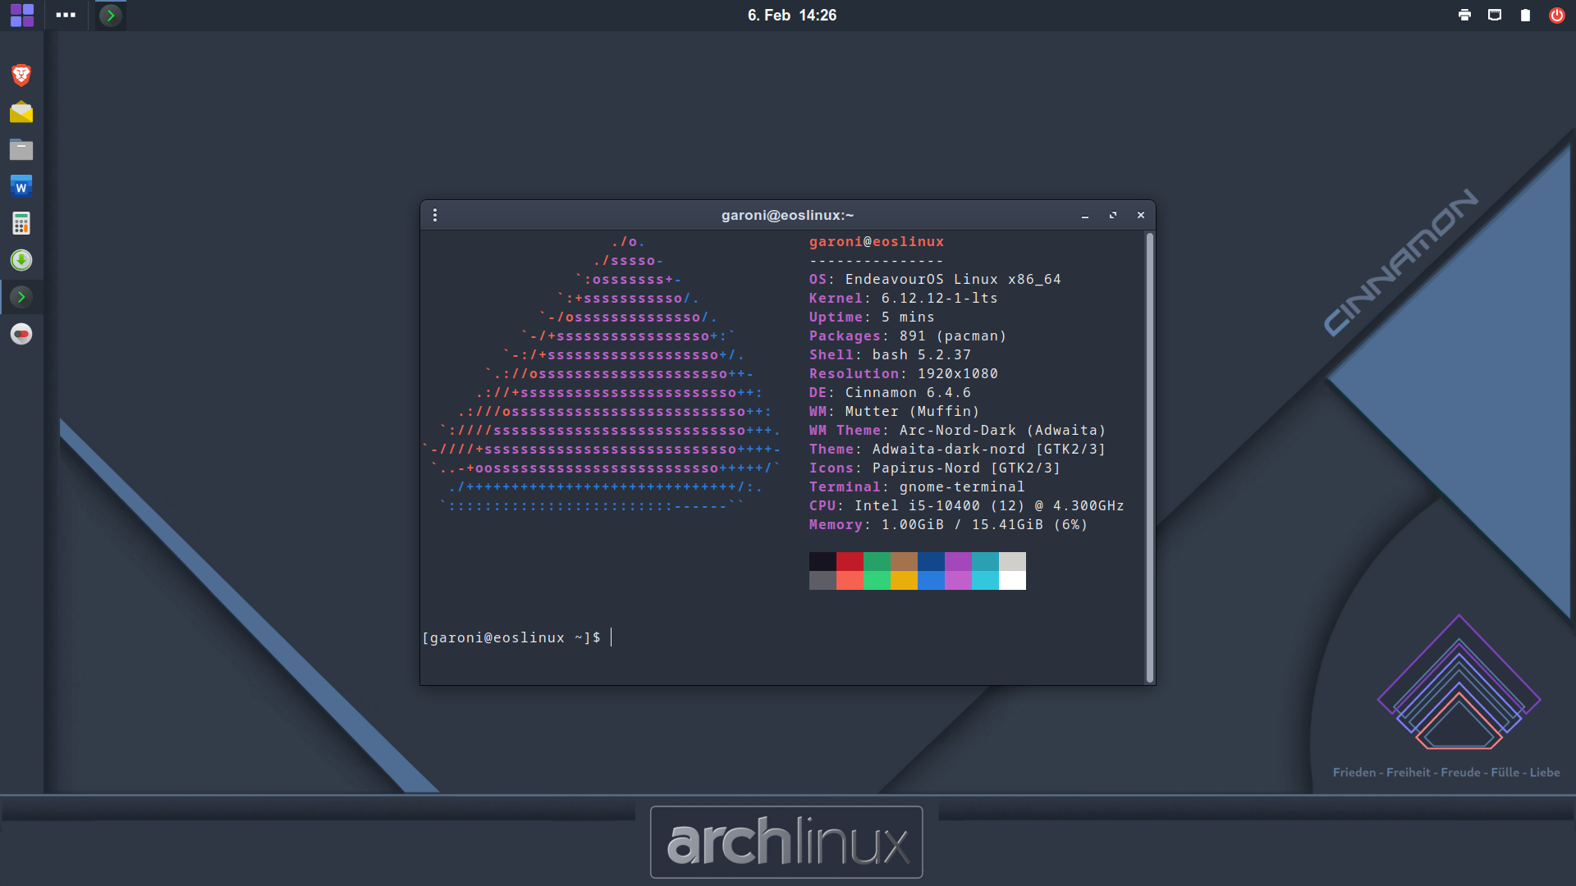
Task: Click the printer tray icon
Action: click(1464, 15)
